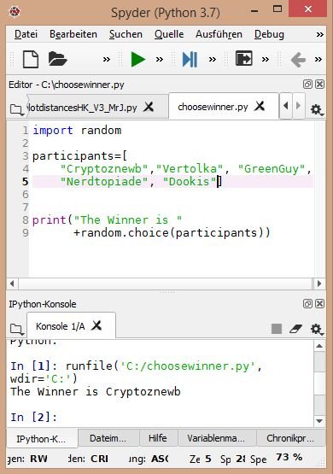Click line number 8 in the editor gutter
The image size is (333, 474).
point(26,219)
